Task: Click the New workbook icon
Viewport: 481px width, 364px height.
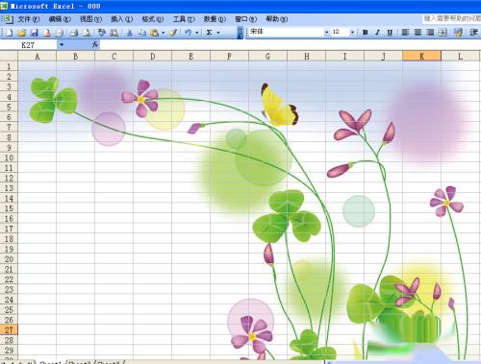Action: [x=9, y=33]
